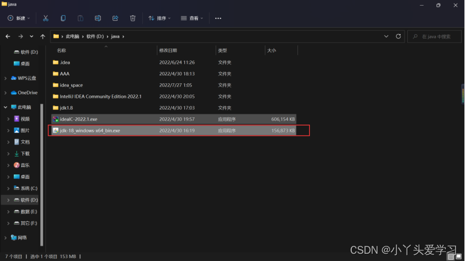Select the jdk1.8 folder
The image size is (465, 261).
tap(174, 108)
